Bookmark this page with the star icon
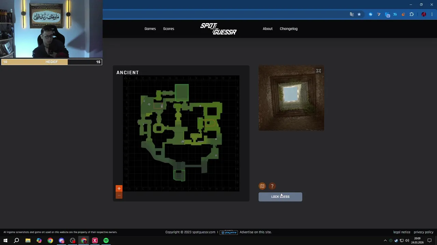437x245 pixels. pyautogui.click(x=359, y=14)
